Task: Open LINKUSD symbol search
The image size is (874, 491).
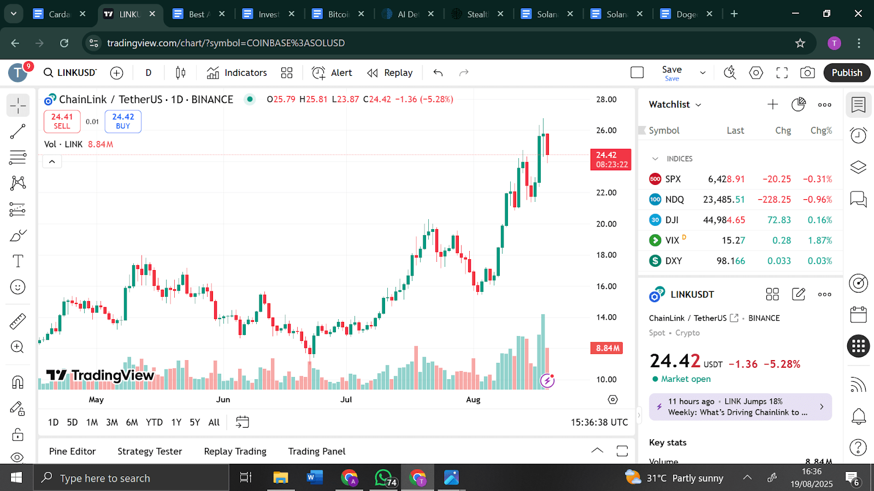Action: click(x=70, y=73)
